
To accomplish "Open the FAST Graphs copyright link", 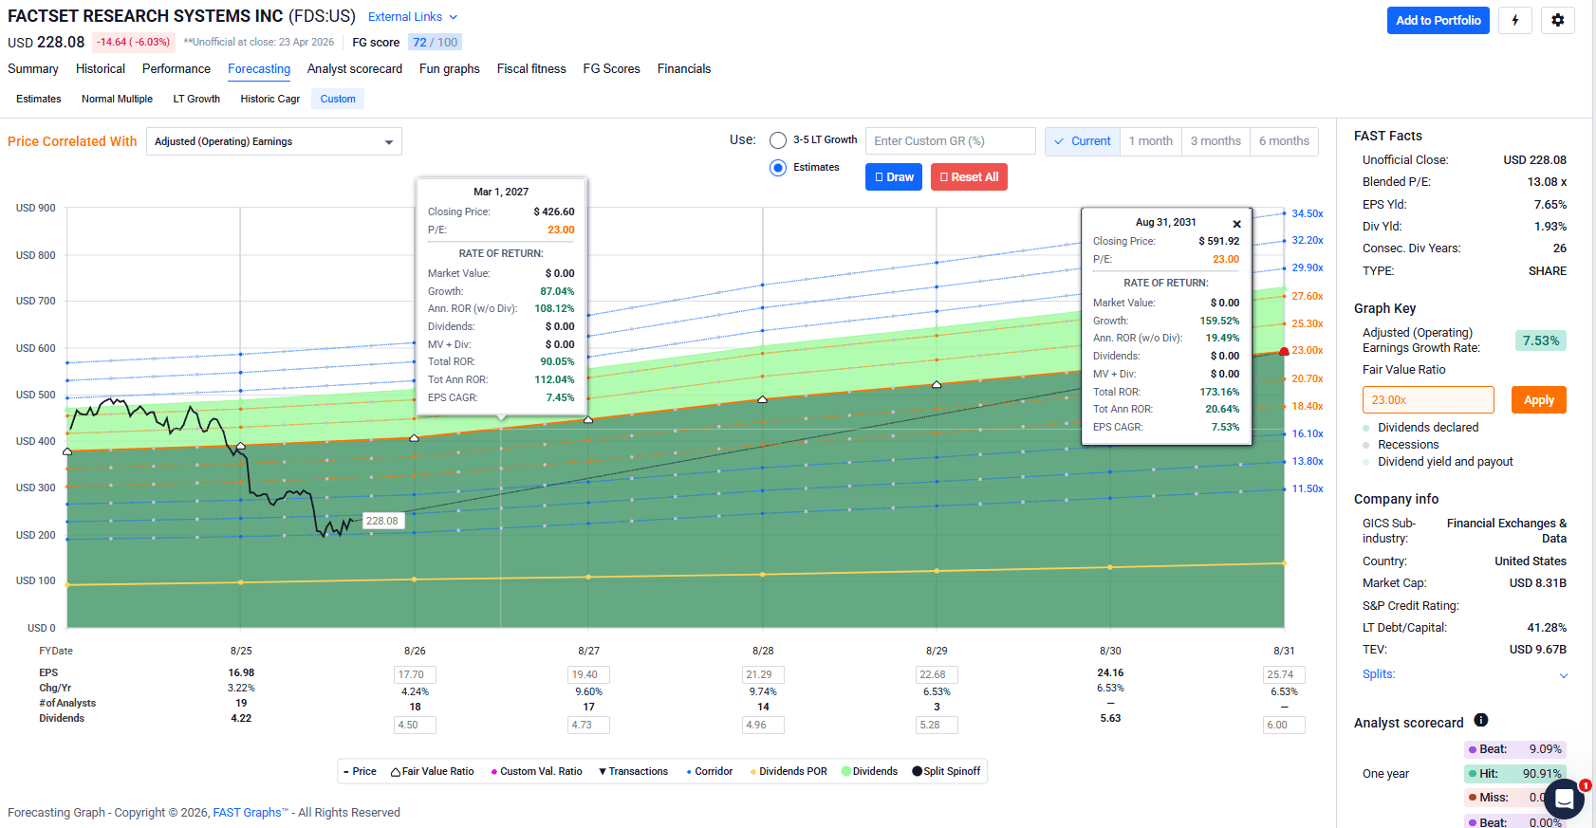I will (x=251, y=813).
